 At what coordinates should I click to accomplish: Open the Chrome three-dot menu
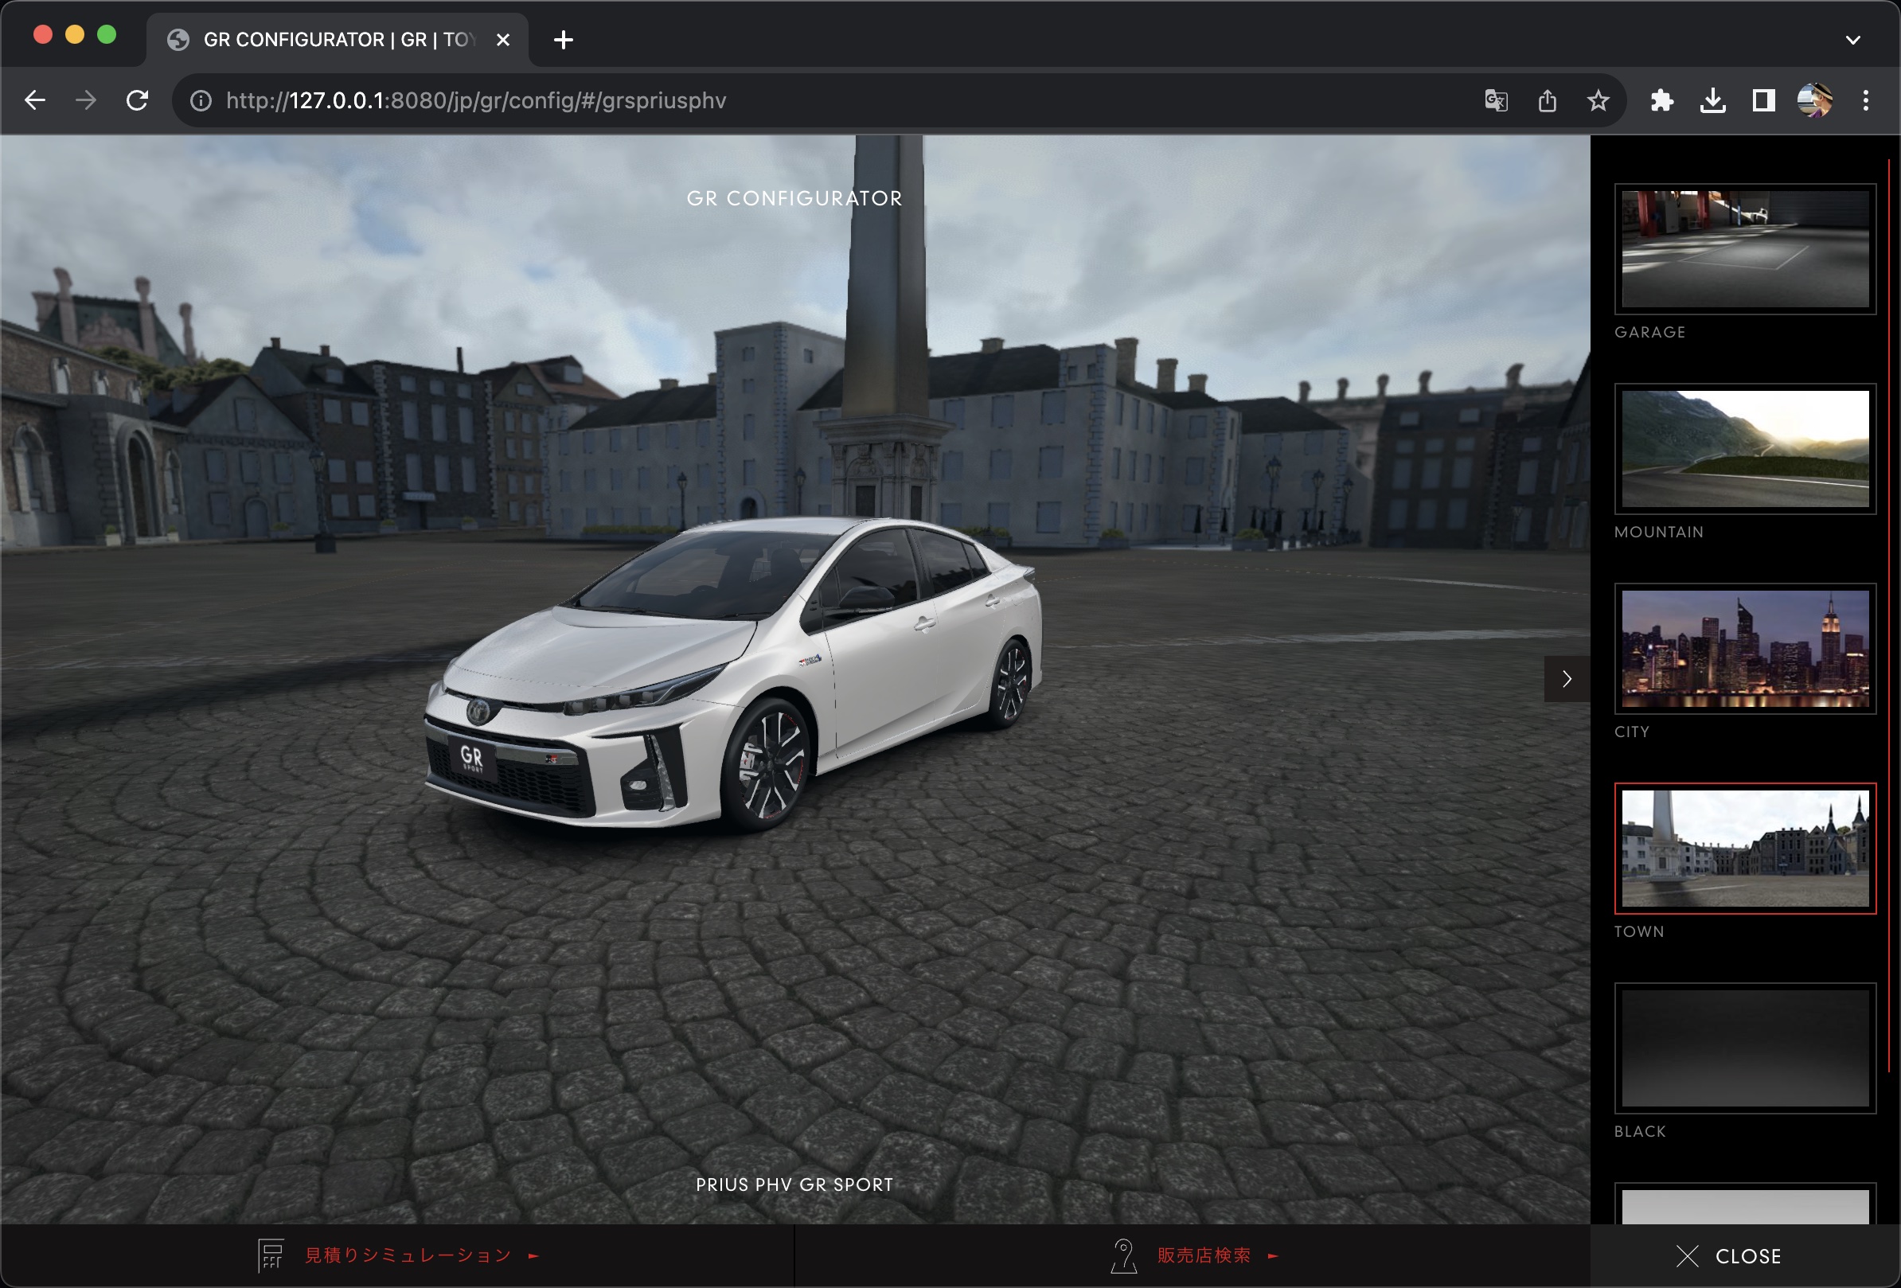(x=1866, y=100)
